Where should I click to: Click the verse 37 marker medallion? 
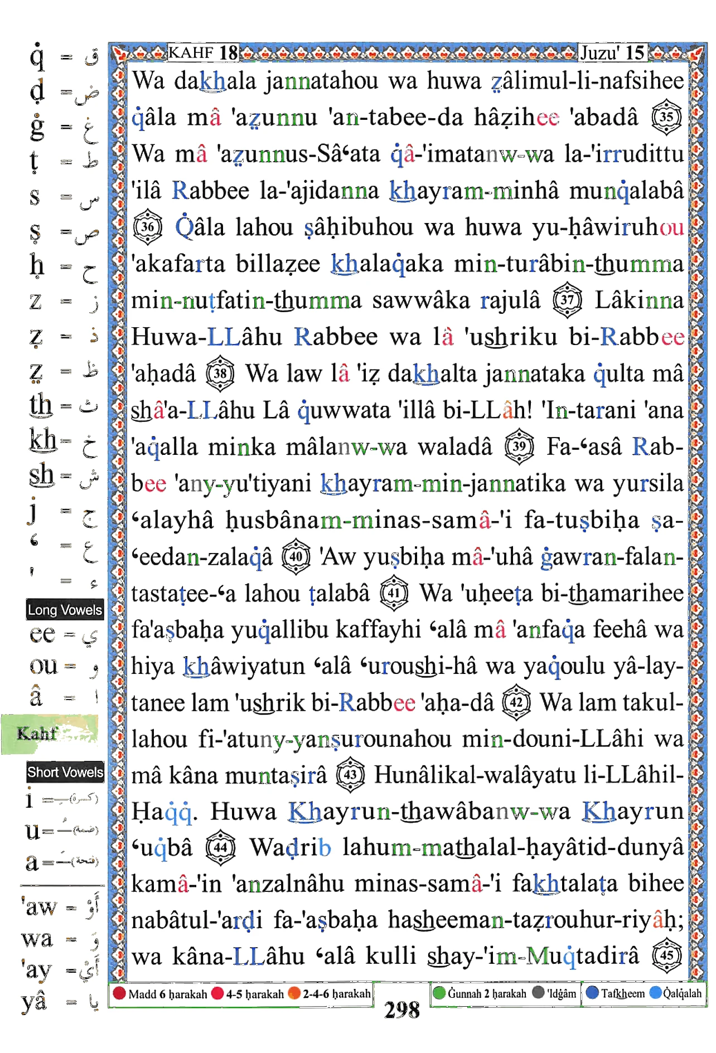[567, 300]
